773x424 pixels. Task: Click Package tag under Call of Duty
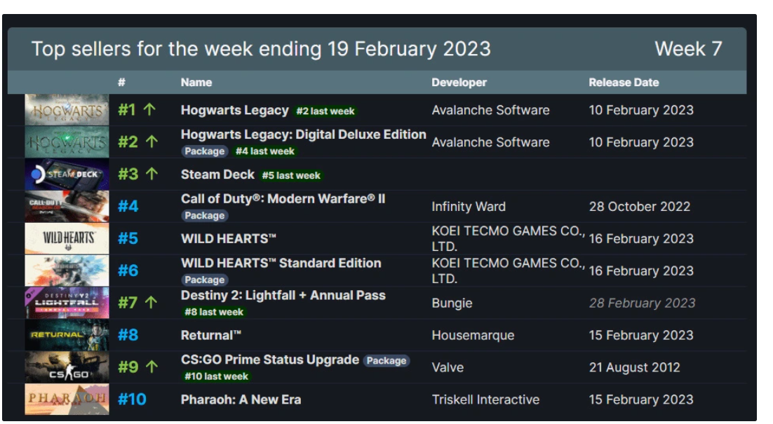pos(205,215)
